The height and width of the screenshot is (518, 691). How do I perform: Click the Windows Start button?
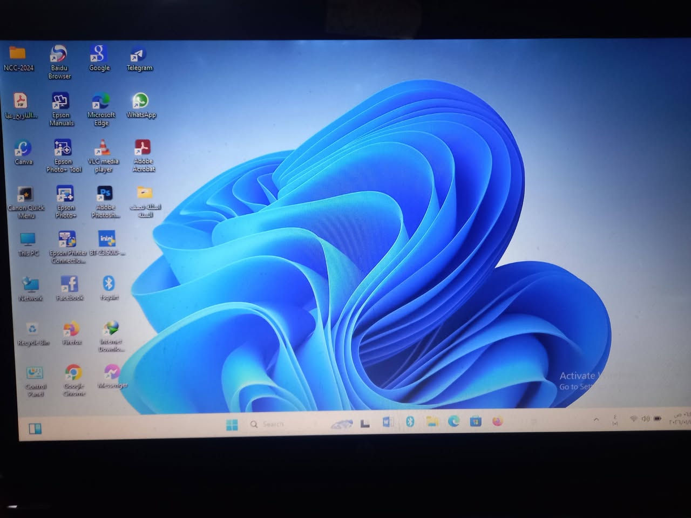pos(232,425)
